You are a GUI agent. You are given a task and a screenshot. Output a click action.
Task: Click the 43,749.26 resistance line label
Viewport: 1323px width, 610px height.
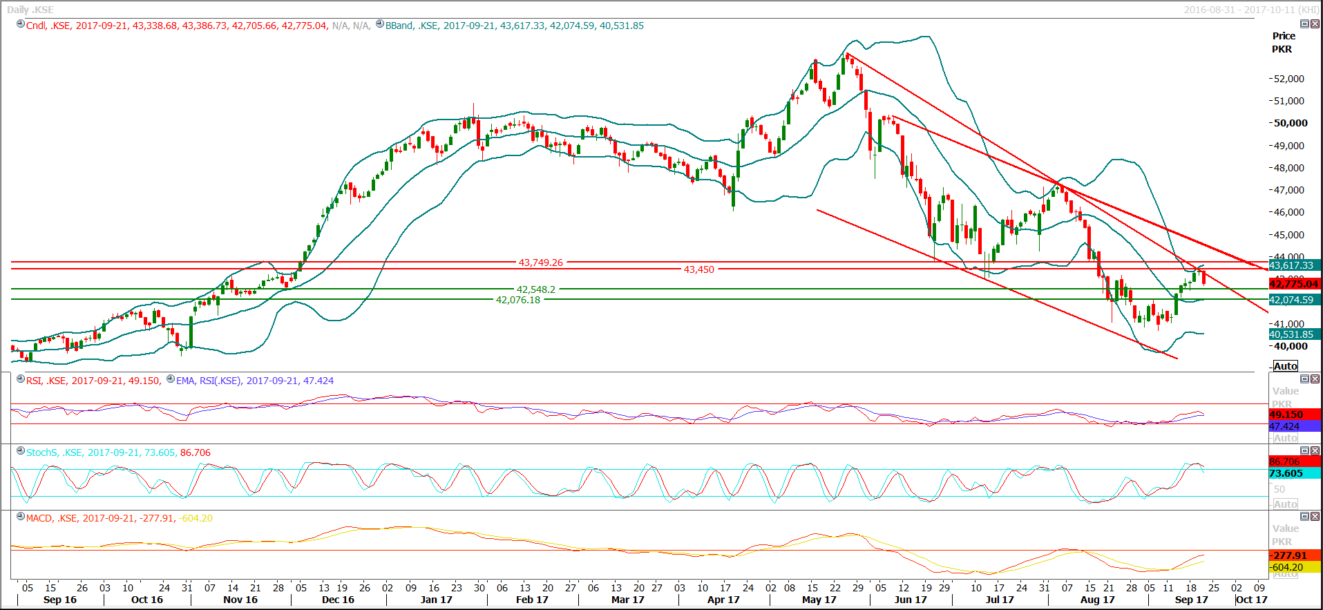tap(541, 263)
